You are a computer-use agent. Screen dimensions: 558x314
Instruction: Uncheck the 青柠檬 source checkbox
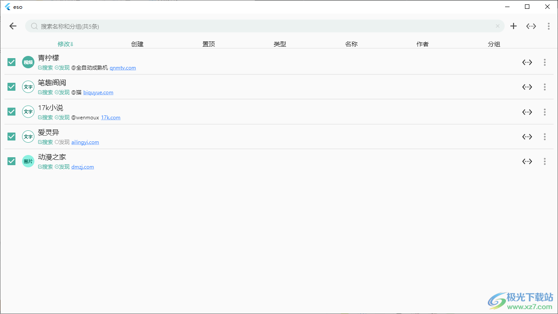click(x=11, y=62)
